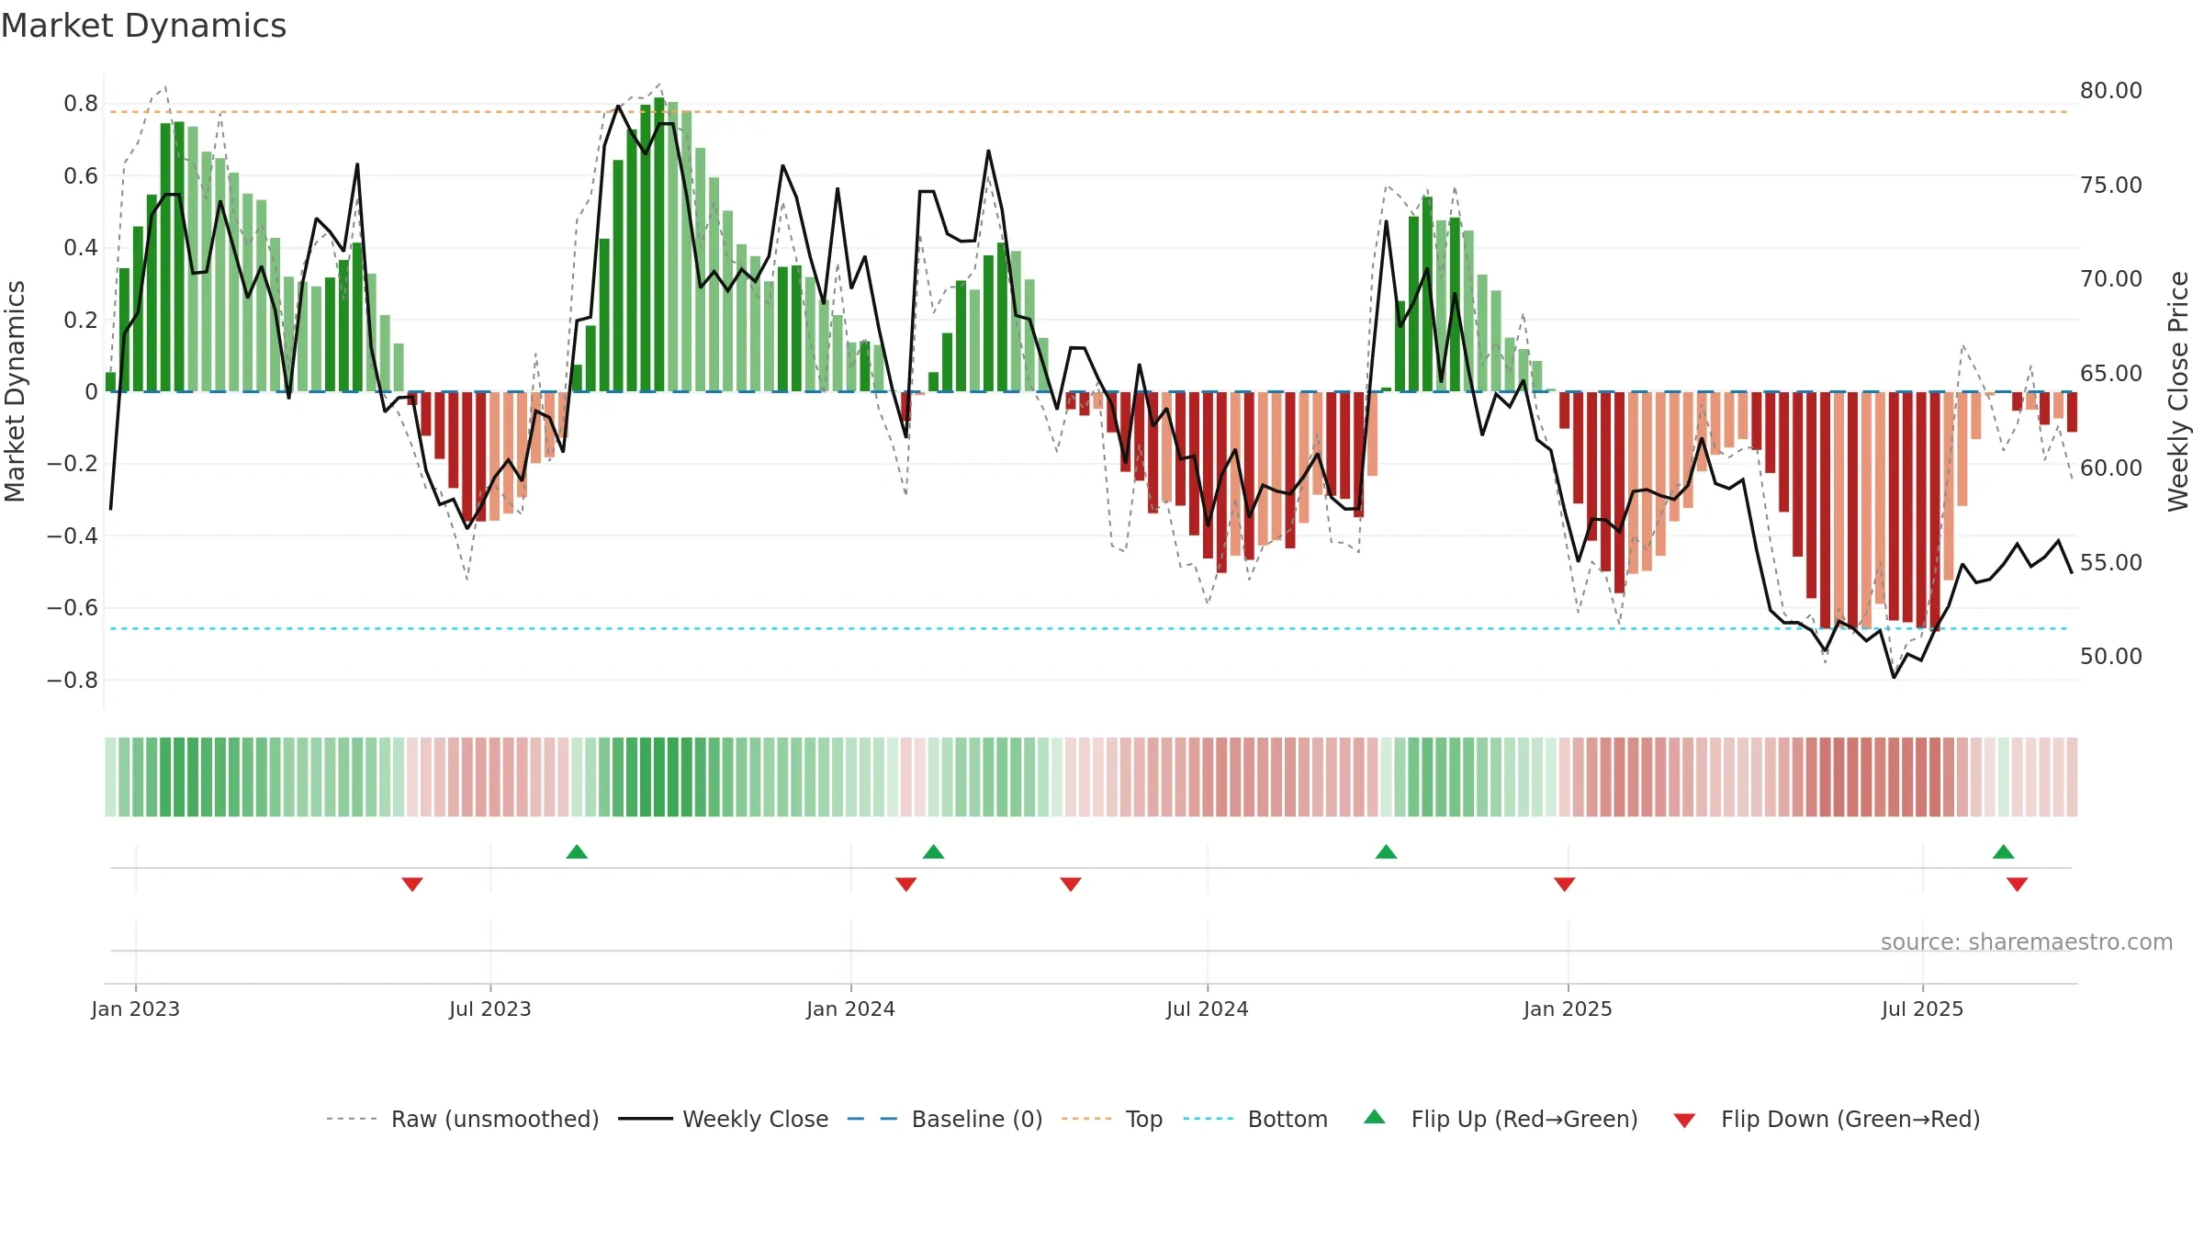Click the red flip-down marker after Jul 2025
This screenshot has height=1240, width=2204.
pyautogui.click(x=2018, y=884)
